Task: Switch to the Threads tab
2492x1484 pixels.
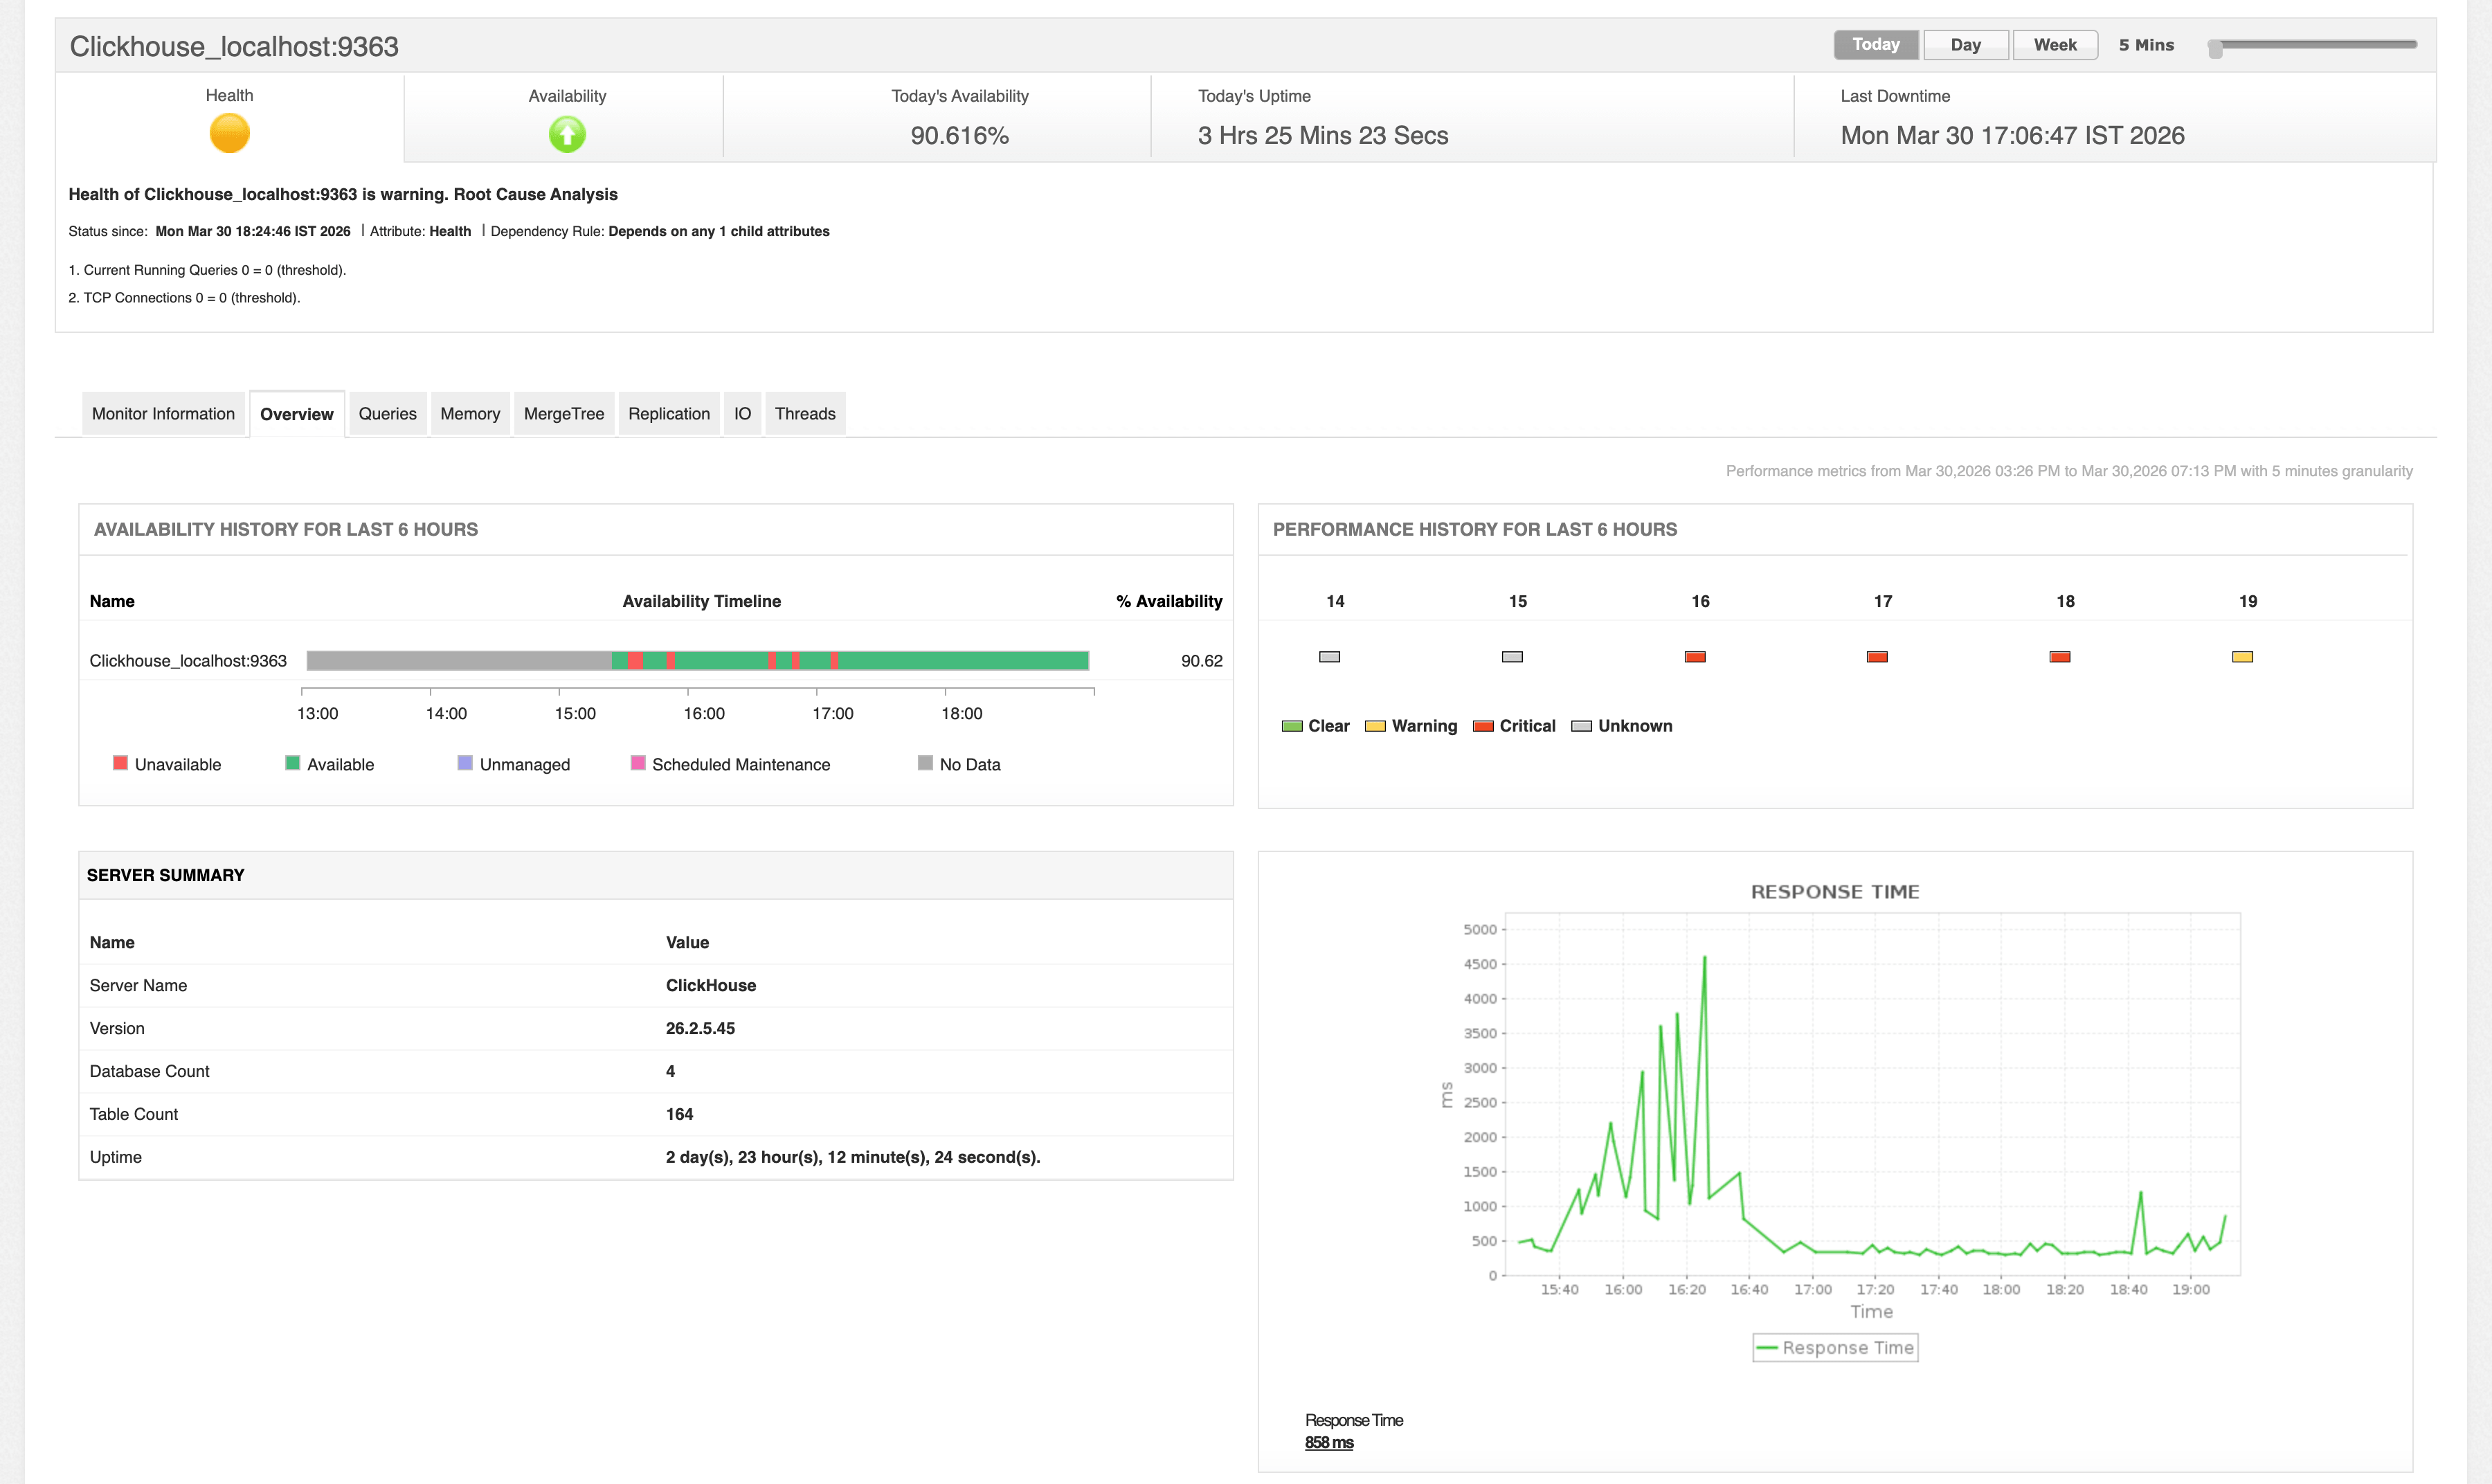Action: point(805,414)
